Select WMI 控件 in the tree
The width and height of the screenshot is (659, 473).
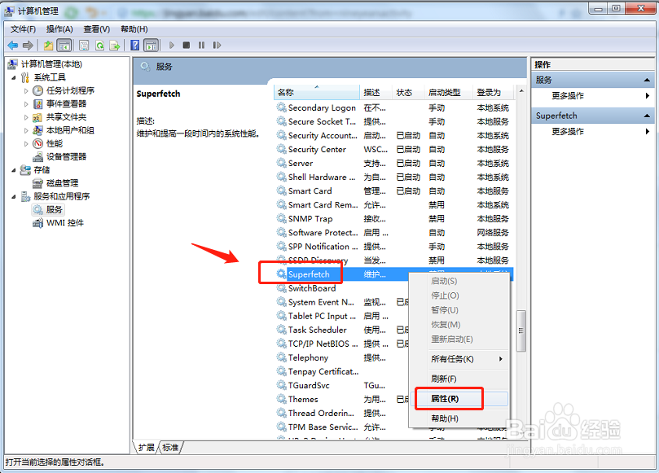tap(64, 222)
